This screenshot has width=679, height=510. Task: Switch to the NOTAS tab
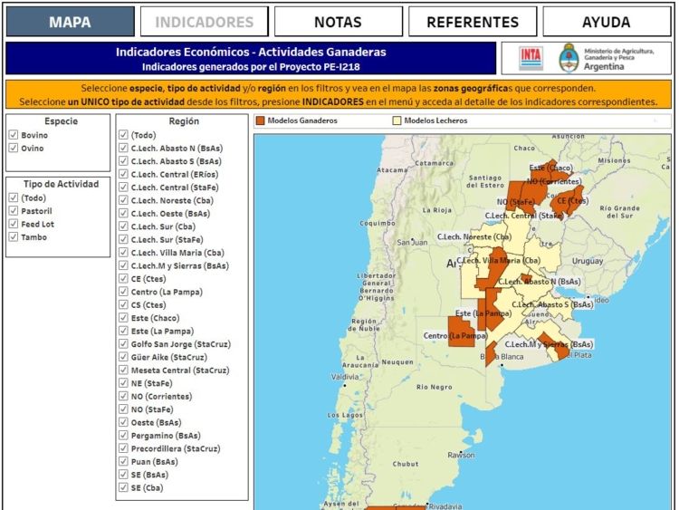pos(338,22)
